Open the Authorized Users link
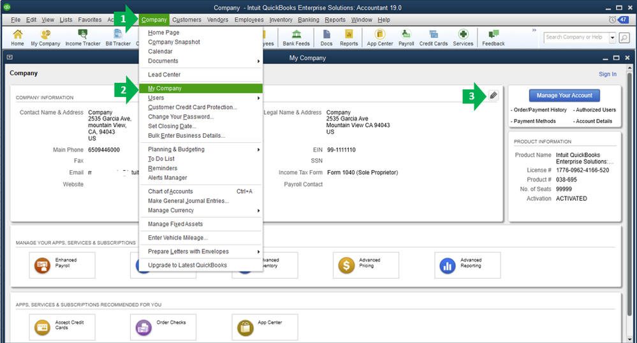637x343 pixels. [596, 110]
